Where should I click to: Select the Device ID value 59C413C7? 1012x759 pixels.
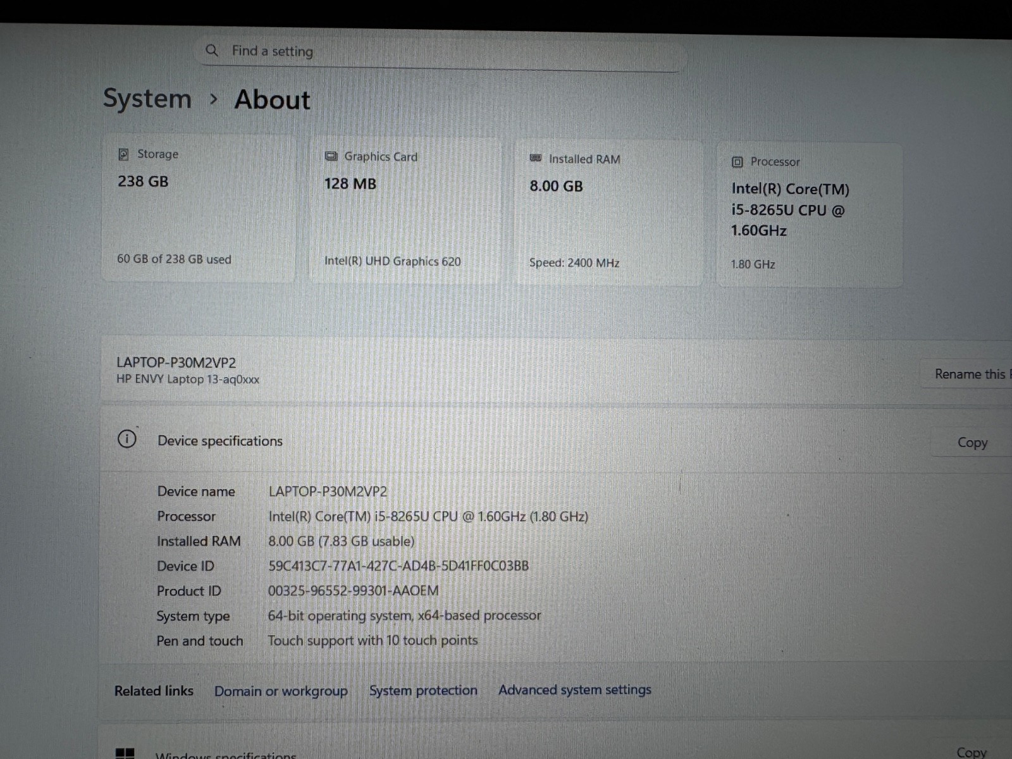click(398, 565)
